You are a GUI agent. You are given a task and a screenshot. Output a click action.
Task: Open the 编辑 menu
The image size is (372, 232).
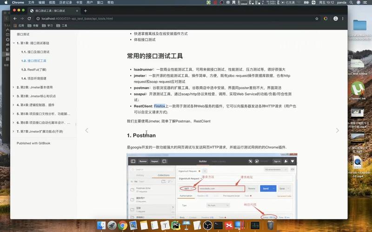42,2
